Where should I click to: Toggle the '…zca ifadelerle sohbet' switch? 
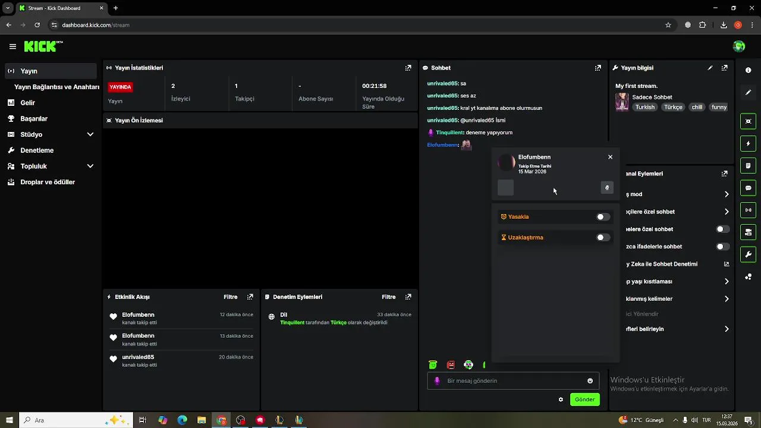(x=722, y=246)
